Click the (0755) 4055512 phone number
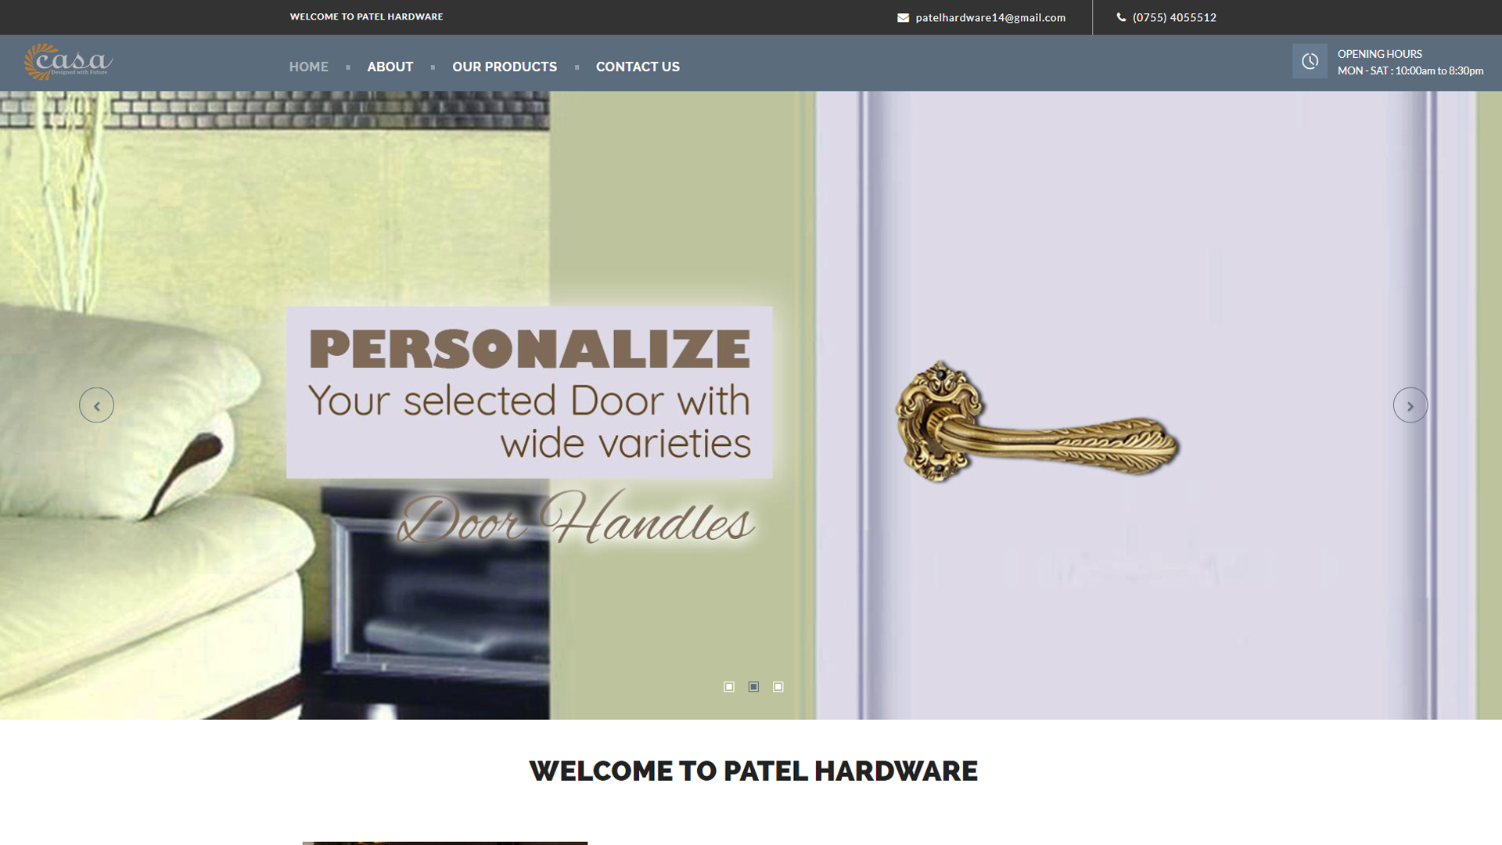1502x845 pixels. pyautogui.click(x=1174, y=17)
